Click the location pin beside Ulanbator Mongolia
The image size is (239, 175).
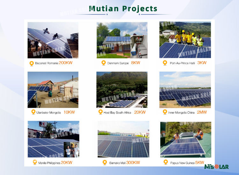33,112
